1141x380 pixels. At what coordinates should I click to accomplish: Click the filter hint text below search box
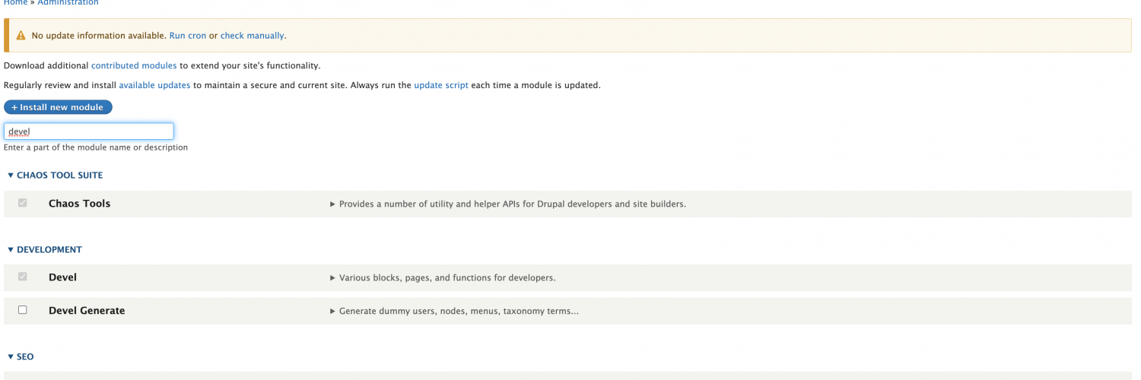tap(96, 147)
